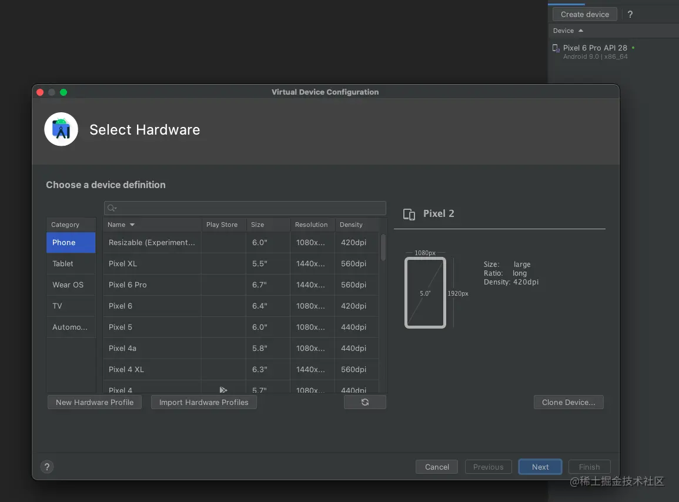The width and height of the screenshot is (679, 502).
Task: Select the Wear OS category
Action: (x=71, y=285)
